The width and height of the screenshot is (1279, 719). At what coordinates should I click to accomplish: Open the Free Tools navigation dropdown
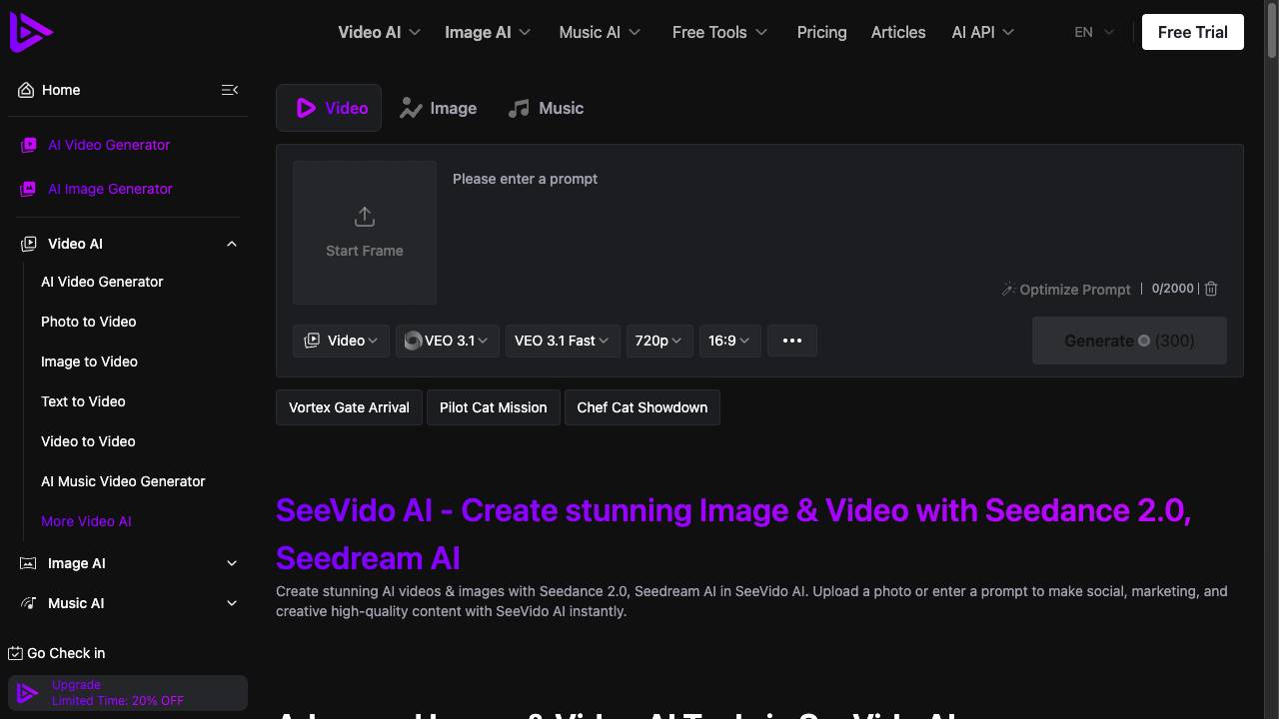[x=719, y=32]
